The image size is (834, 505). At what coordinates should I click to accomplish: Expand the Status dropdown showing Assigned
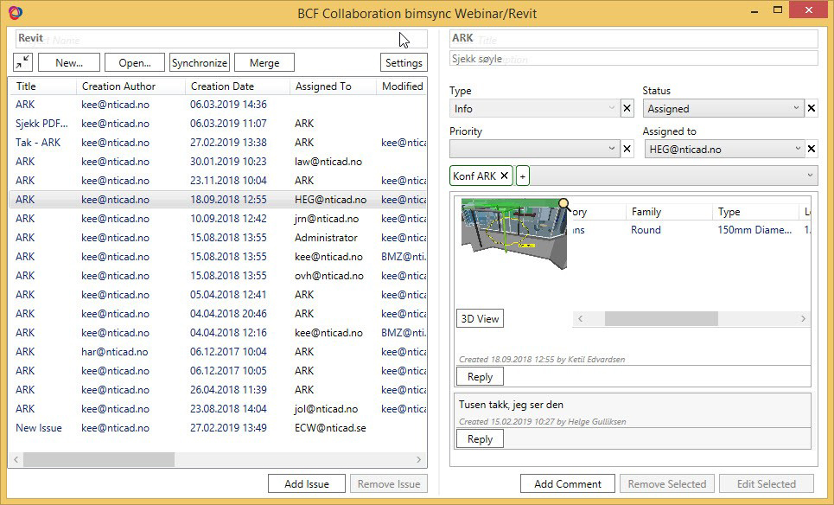tap(723, 109)
